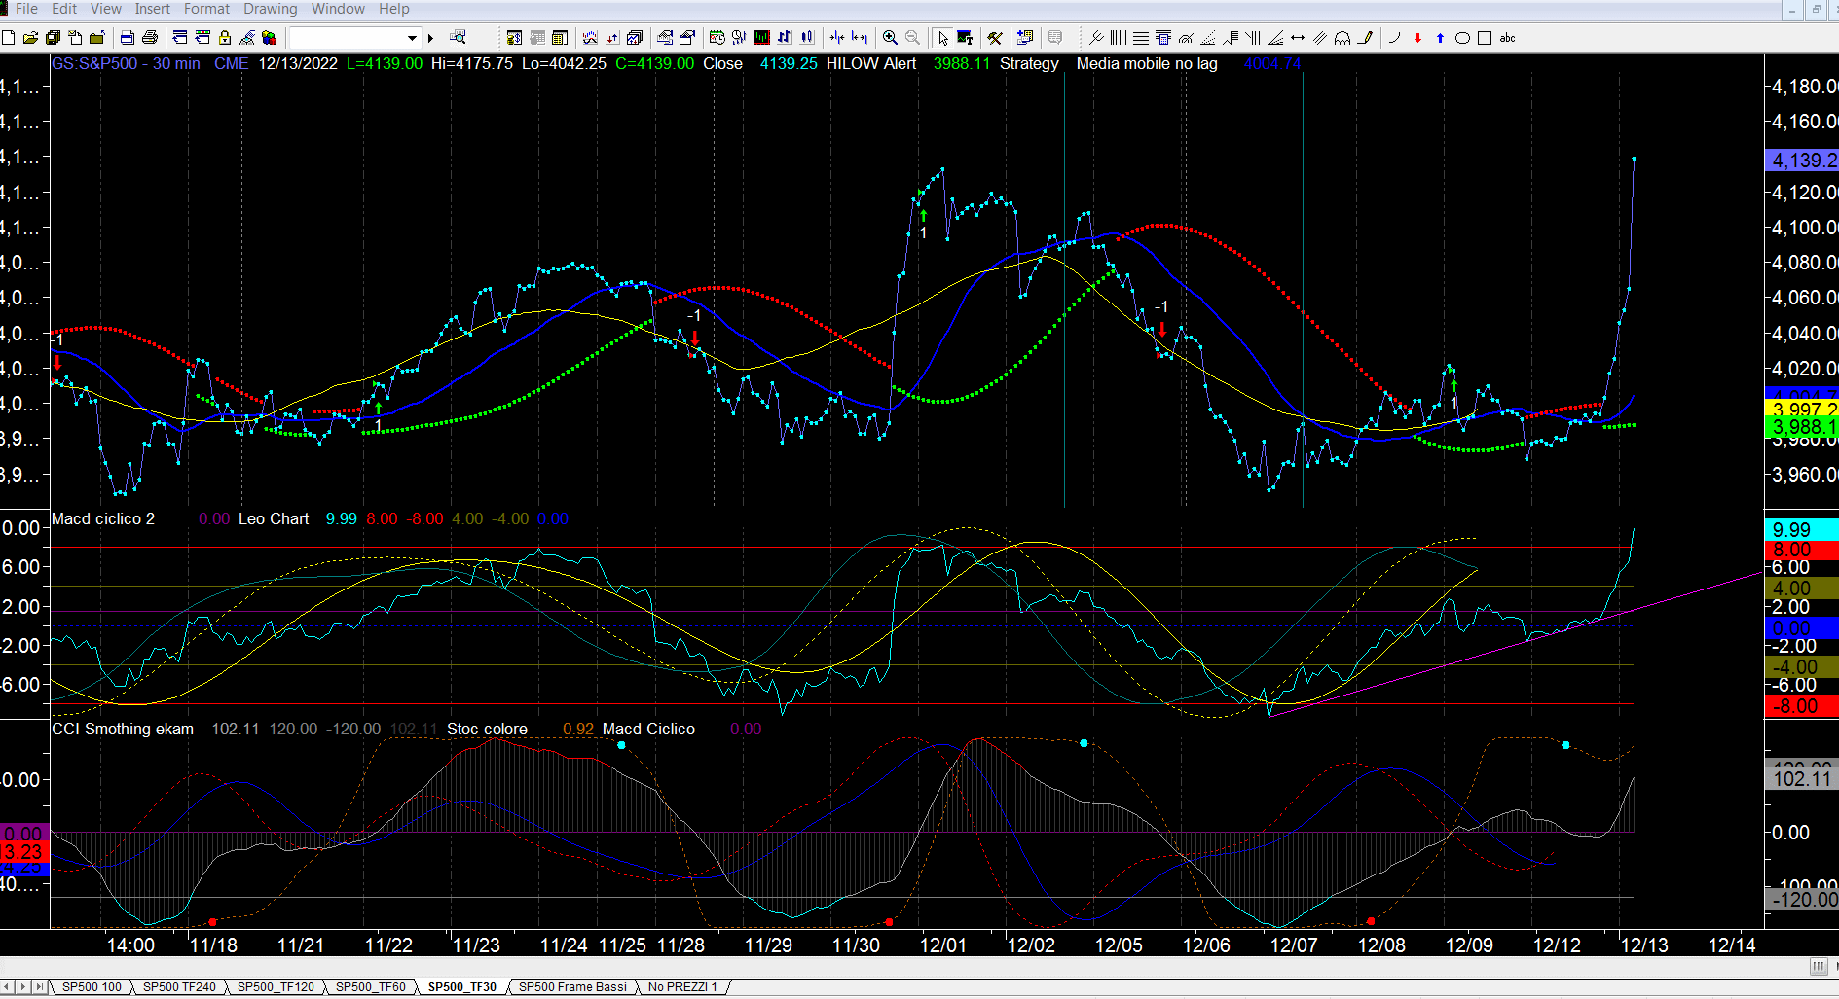Click the scroll grip at bottom right corner
This screenshot has width=1839, height=999.
pos(1819,966)
